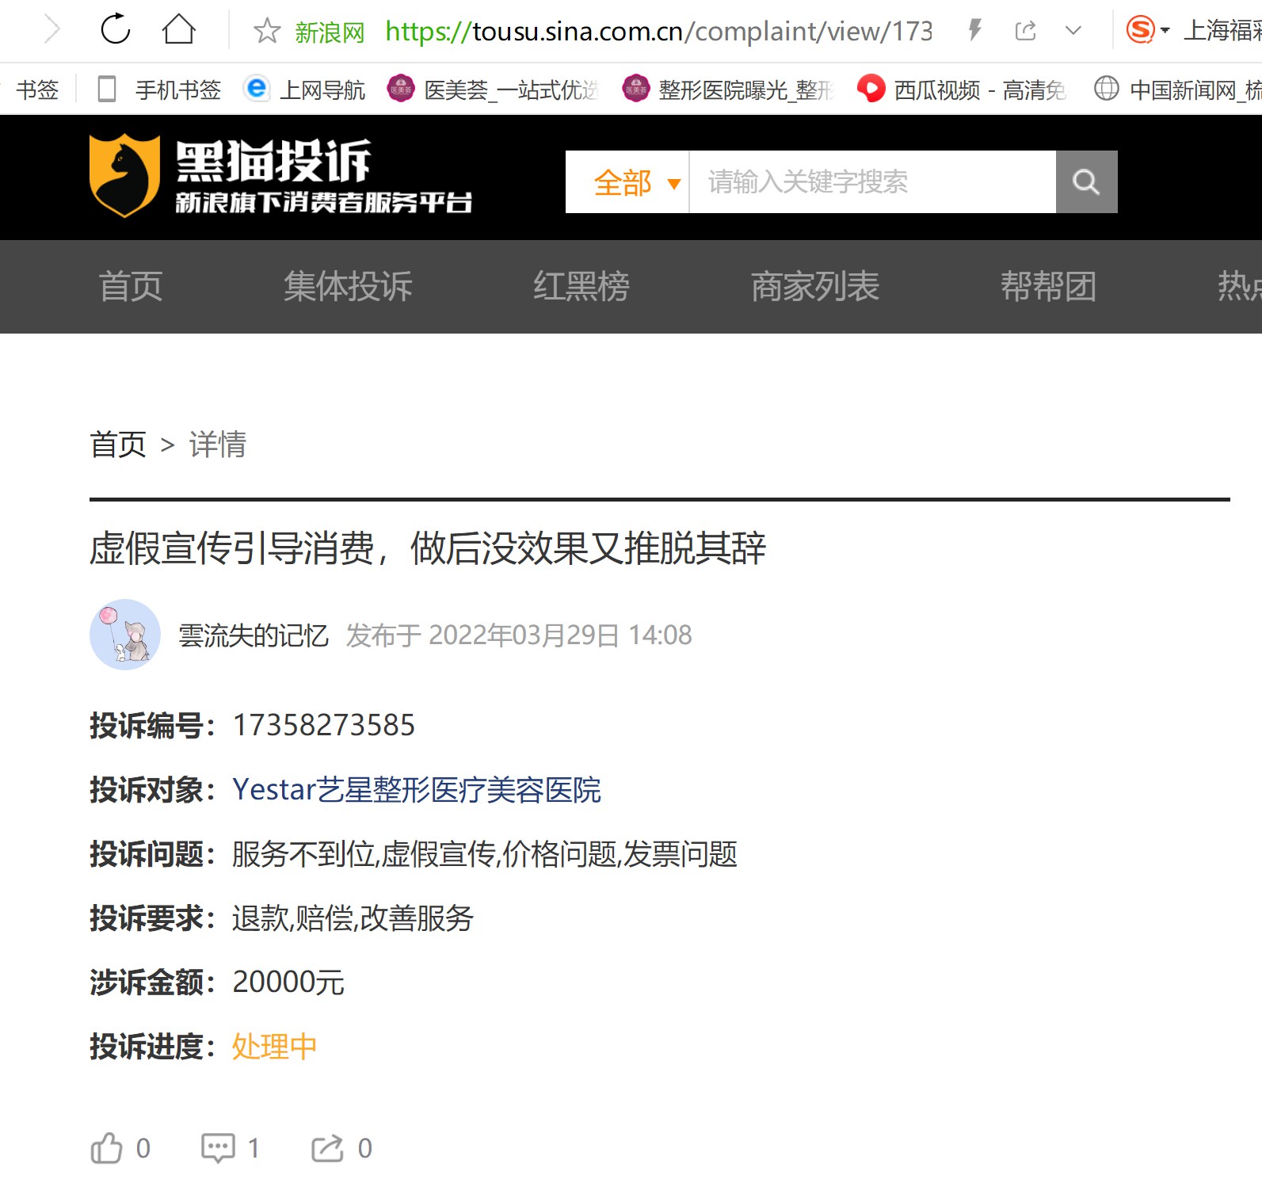Click the magnifier search button
This screenshot has width=1262, height=1198.
click(x=1086, y=182)
